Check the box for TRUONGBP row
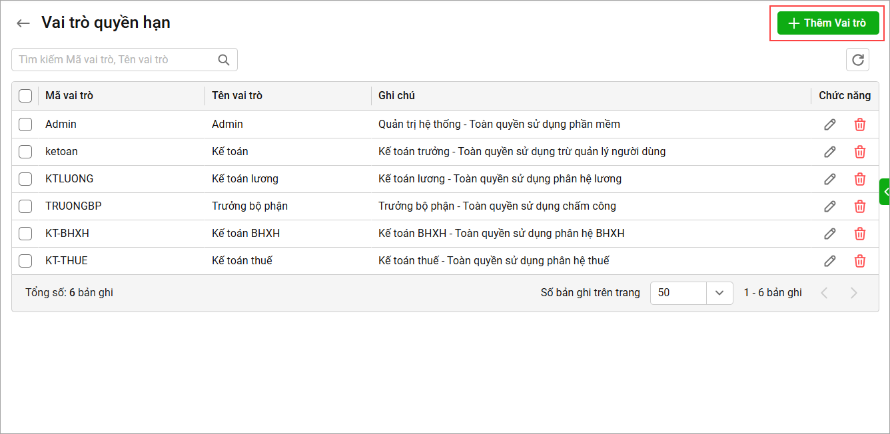The image size is (890, 434). pos(25,206)
